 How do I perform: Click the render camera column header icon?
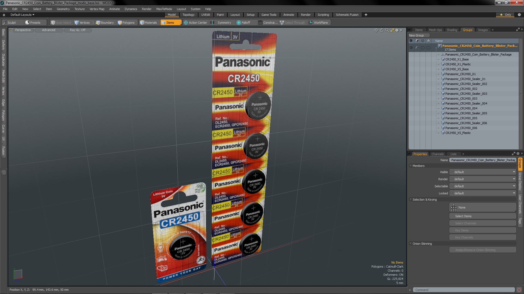point(417,41)
